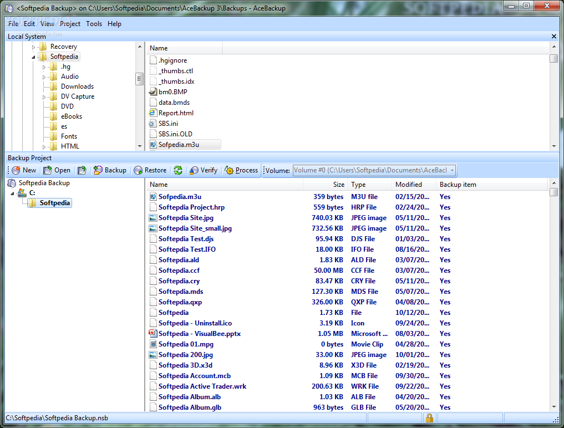Select SBS.ini.OLD file
564x428 pixels.
175,134
